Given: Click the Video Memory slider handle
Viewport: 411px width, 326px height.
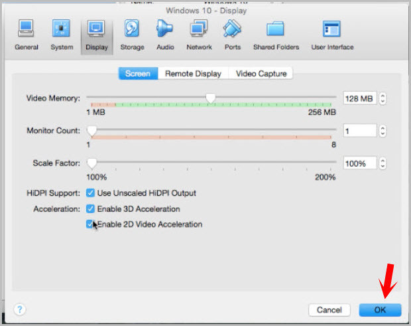Looking at the screenshot, I should pos(211,98).
